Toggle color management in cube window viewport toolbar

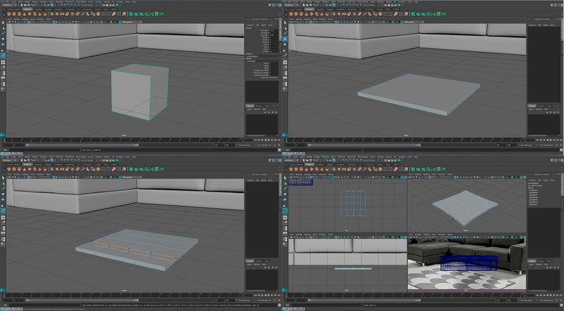click(x=120, y=22)
